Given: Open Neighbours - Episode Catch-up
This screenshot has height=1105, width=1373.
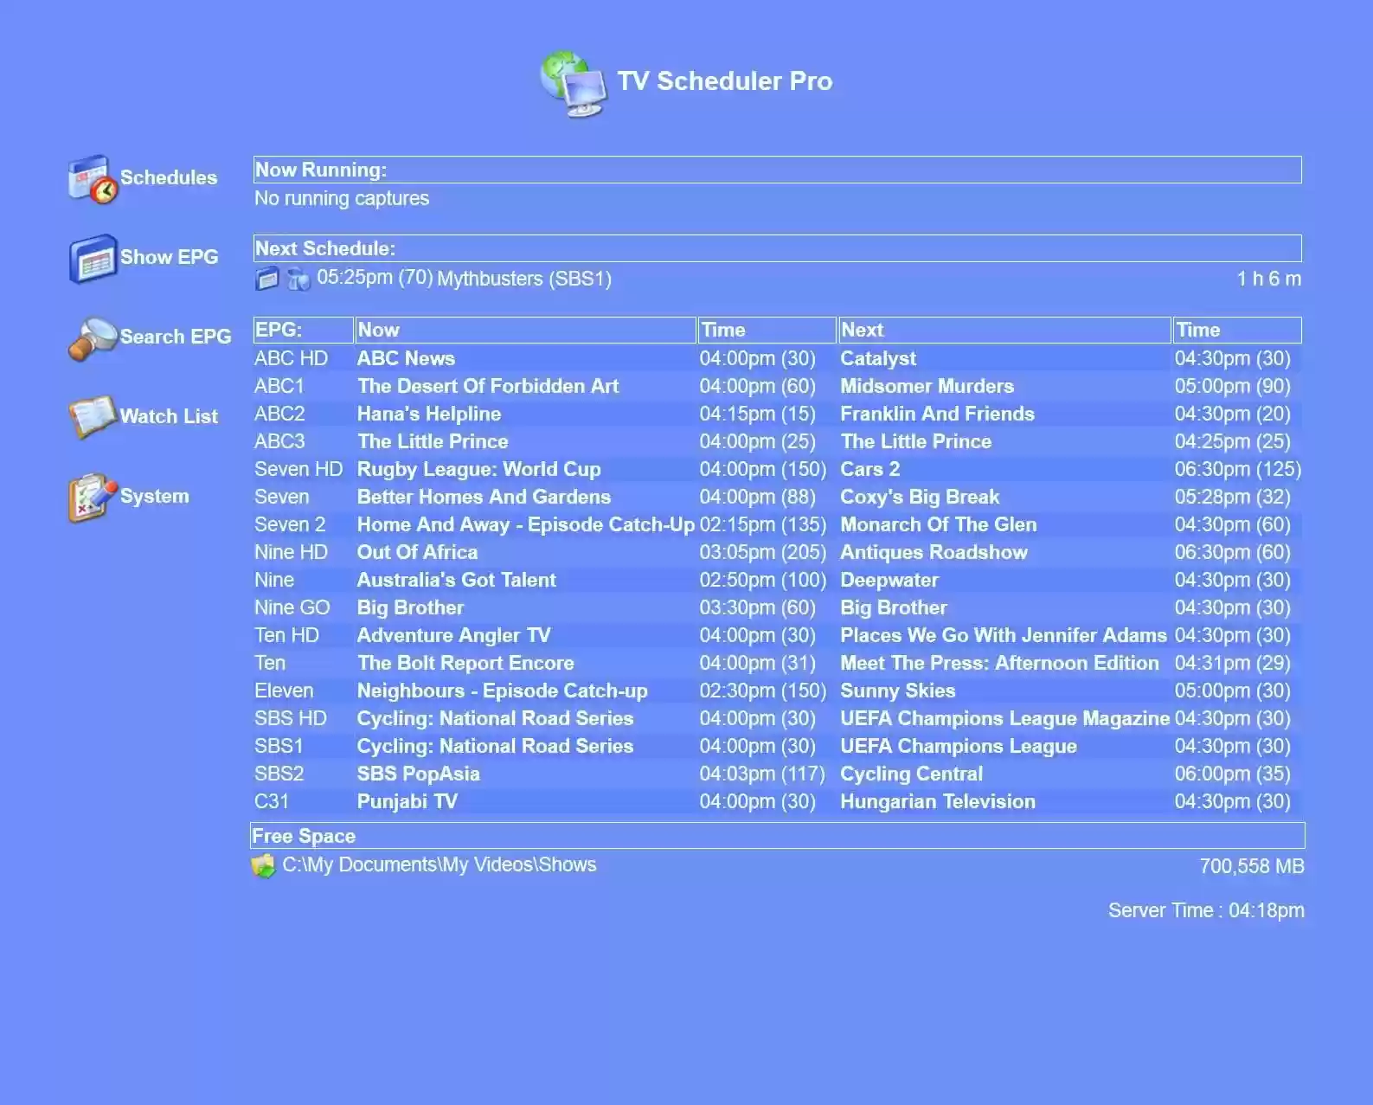Looking at the screenshot, I should [503, 691].
